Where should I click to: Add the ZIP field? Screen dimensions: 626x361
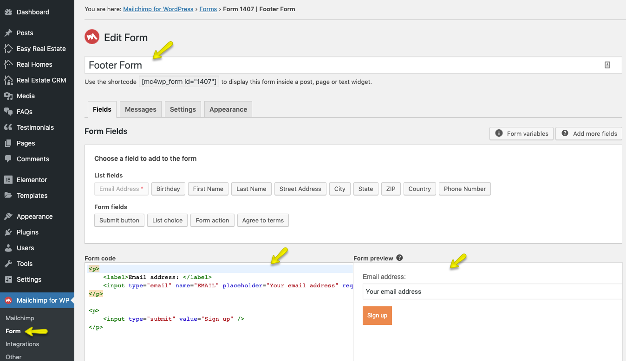[391, 189]
